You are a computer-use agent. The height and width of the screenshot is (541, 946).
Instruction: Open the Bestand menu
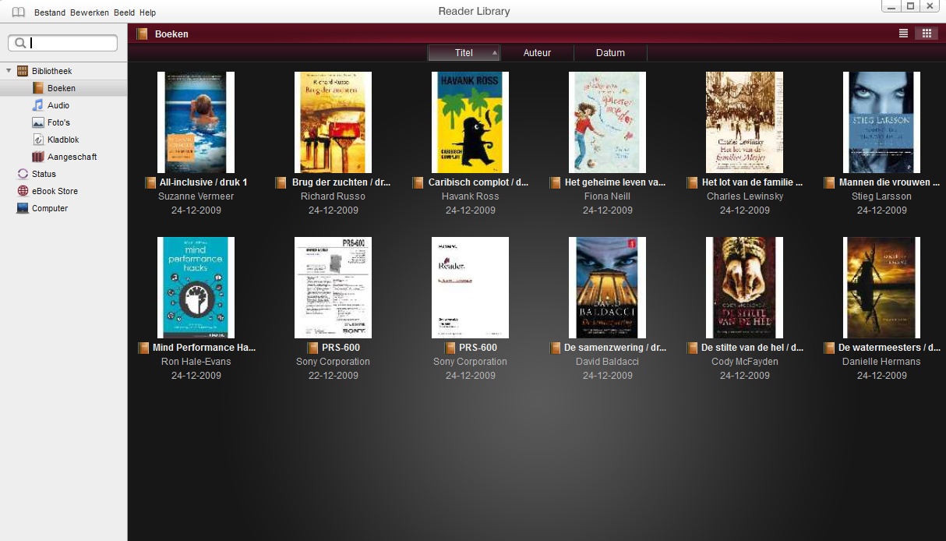(x=50, y=12)
